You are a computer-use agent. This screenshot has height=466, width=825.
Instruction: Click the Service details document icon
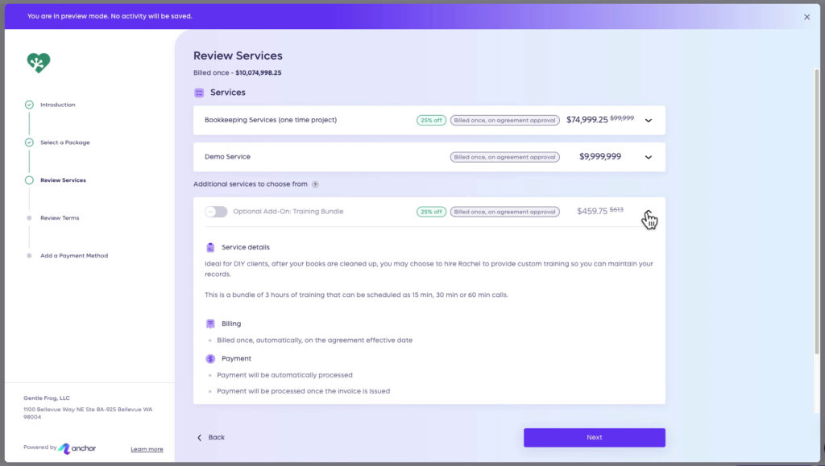click(x=211, y=246)
